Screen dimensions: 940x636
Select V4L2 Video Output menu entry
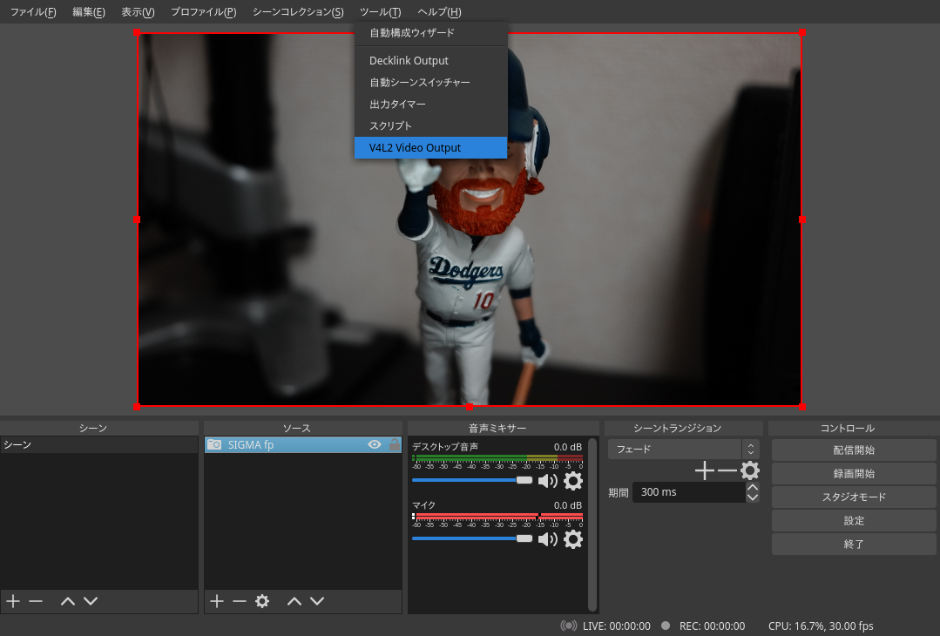click(431, 147)
